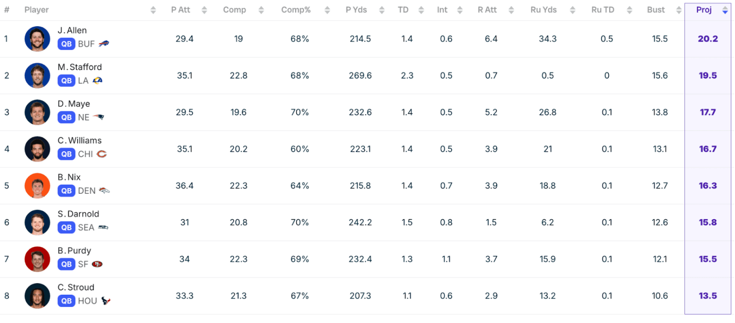Click the Comp% column header
735x323 pixels.
[296, 10]
